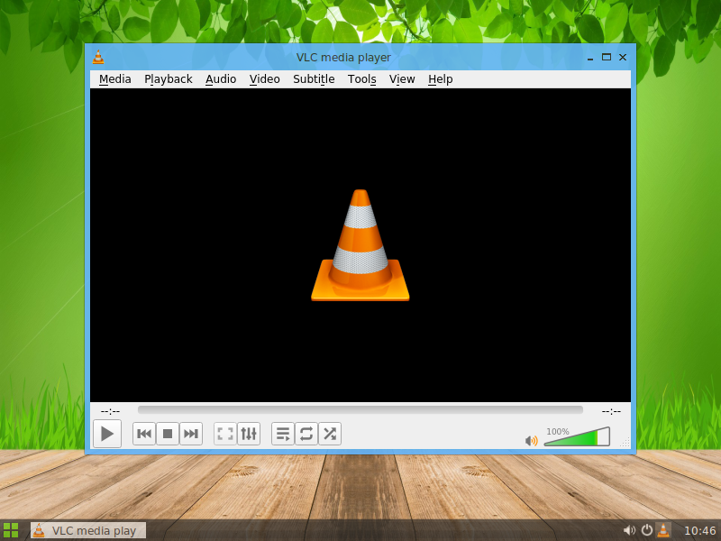Click the VLC cone logo in titlebar
This screenshot has width=721, height=541.
coord(97,57)
